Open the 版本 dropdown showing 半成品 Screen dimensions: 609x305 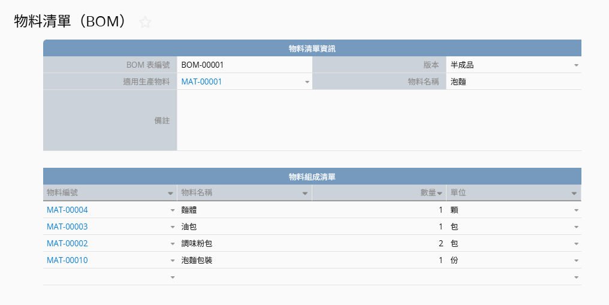tap(576, 65)
